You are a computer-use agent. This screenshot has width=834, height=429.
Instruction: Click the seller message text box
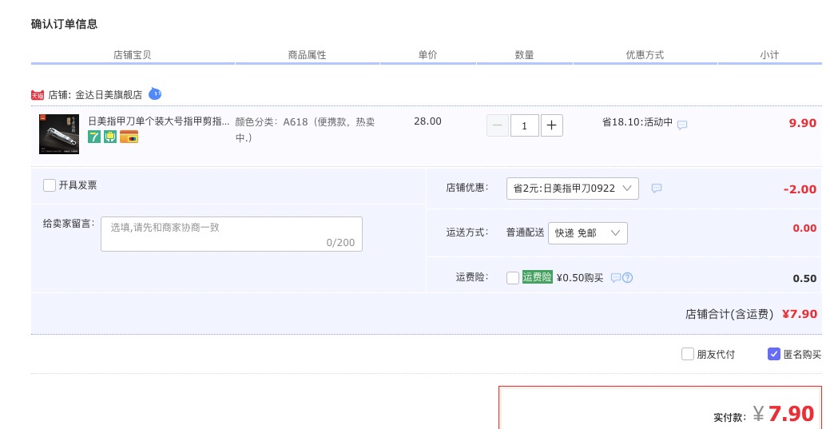pos(232,234)
